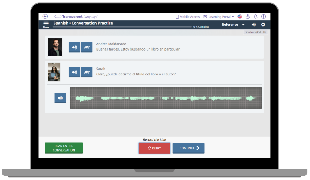Open the settings gear
The height and width of the screenshot is (180, 310).
coord(263,25)
